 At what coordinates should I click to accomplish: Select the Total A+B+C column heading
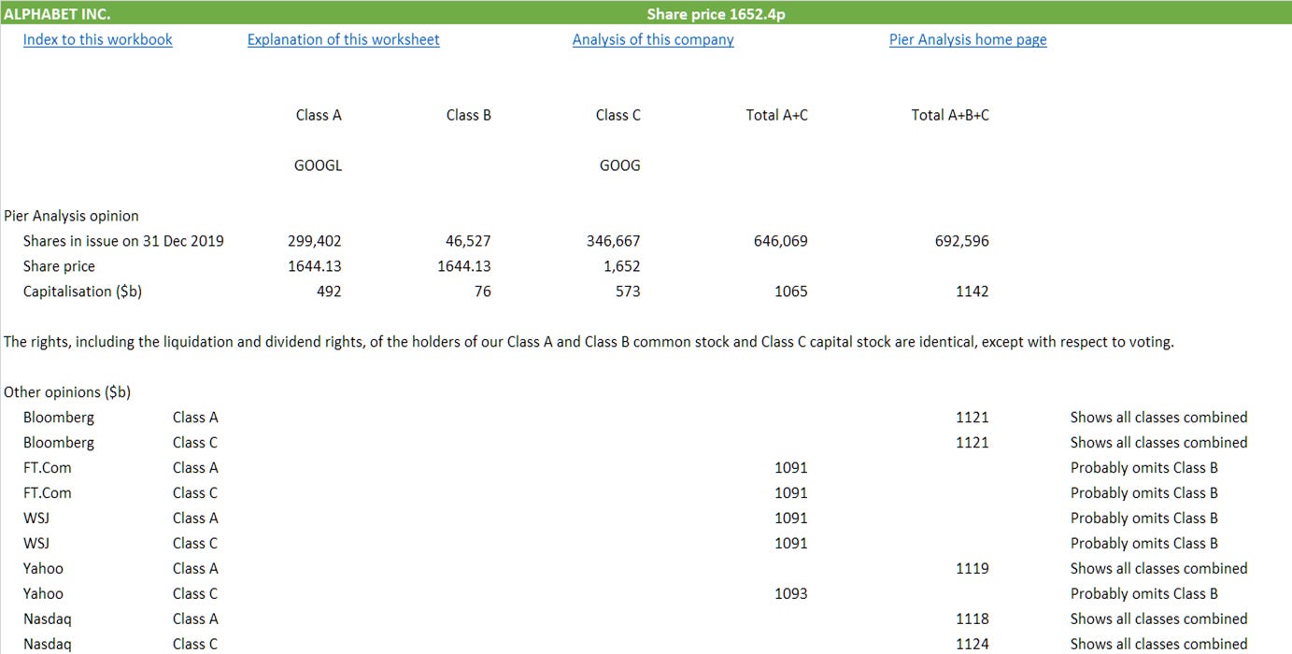[950, 115]
